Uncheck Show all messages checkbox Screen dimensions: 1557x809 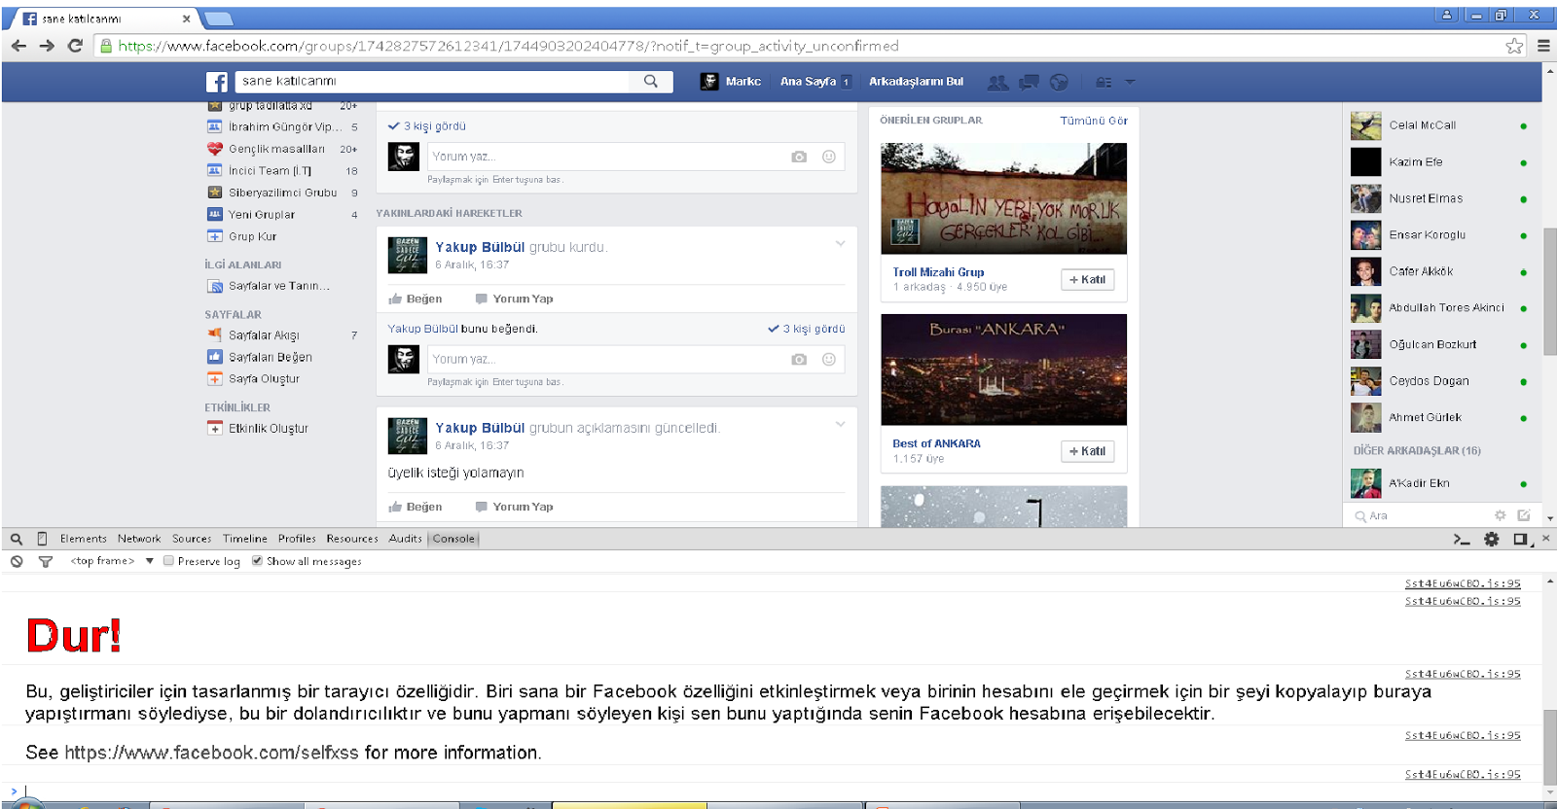pos(257,561)
